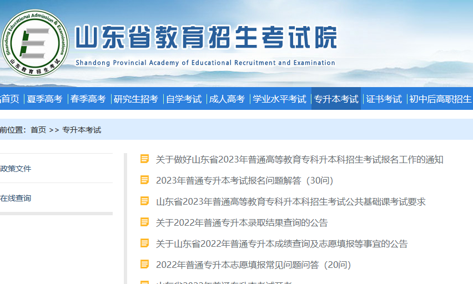Open 政策文件 in the left sidebar
473x284 pixels.
pyautogui.click(x=16, y=169)
